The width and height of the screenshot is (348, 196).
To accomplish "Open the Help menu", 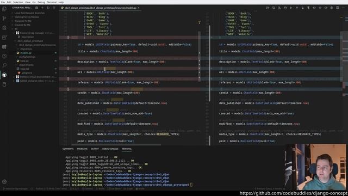I will [61, 2].
